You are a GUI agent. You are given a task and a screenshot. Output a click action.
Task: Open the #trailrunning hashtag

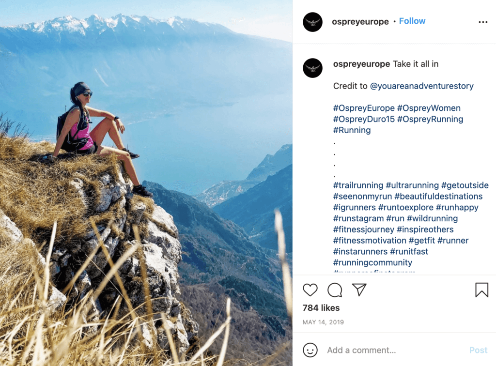[x=358, y=185]
